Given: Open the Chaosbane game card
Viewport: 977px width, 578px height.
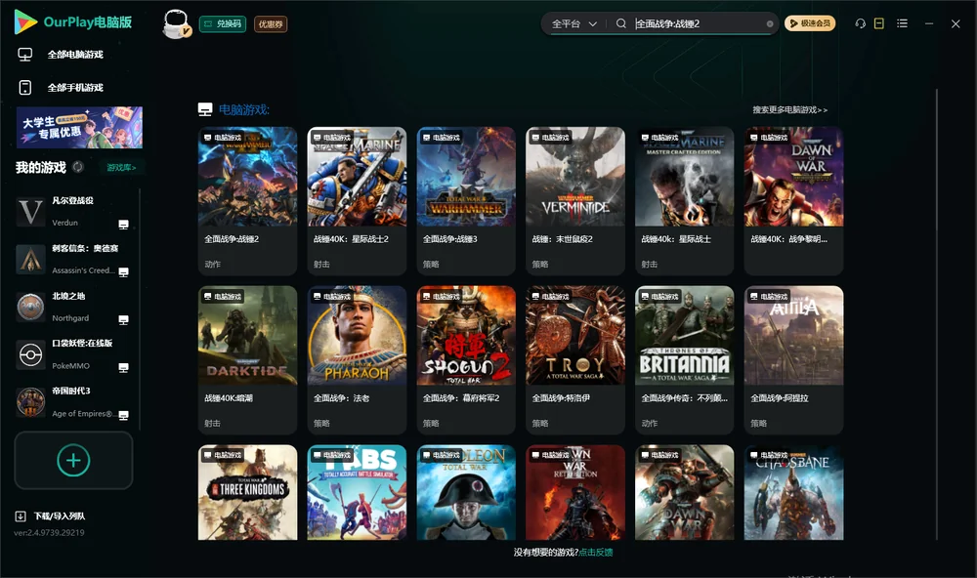Looking at the screenshot, I should click(x=793, y=492).
